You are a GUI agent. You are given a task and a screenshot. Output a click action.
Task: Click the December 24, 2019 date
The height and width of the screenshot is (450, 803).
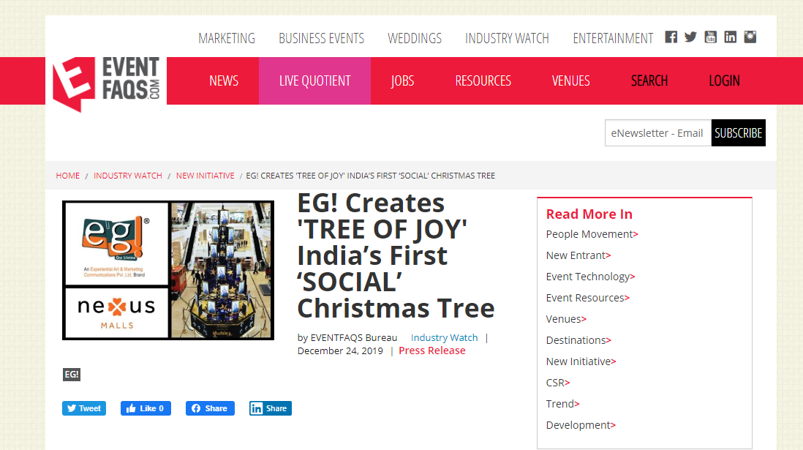coord(340,350)
